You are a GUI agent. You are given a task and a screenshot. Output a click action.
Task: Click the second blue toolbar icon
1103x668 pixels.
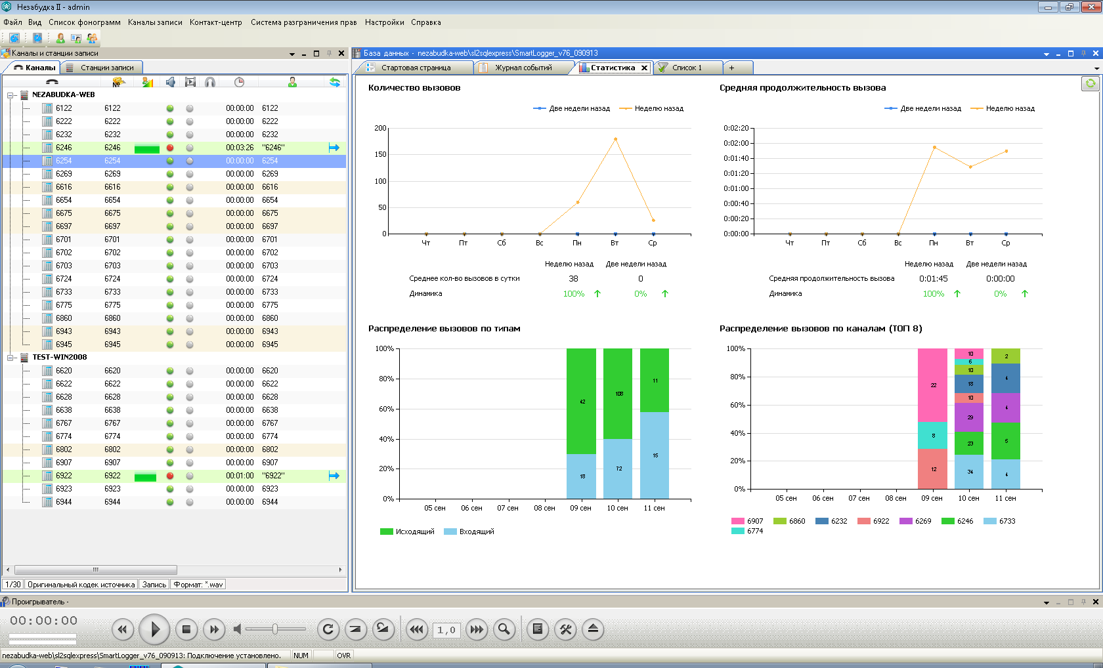[37, 38]
